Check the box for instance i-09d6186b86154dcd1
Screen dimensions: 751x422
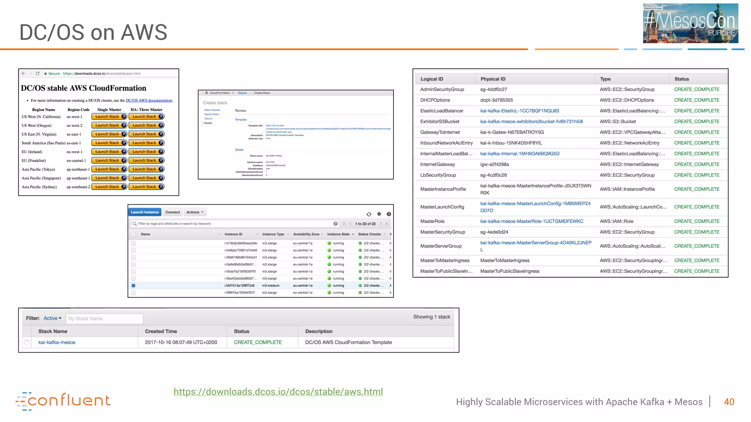pyautogui.click(x=133, y=258)
